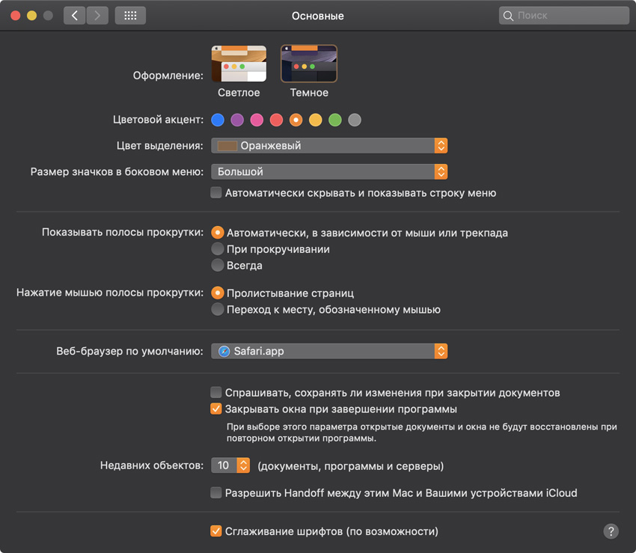
Task: Go back with the left chevron button
Action: tap(75, 16)
